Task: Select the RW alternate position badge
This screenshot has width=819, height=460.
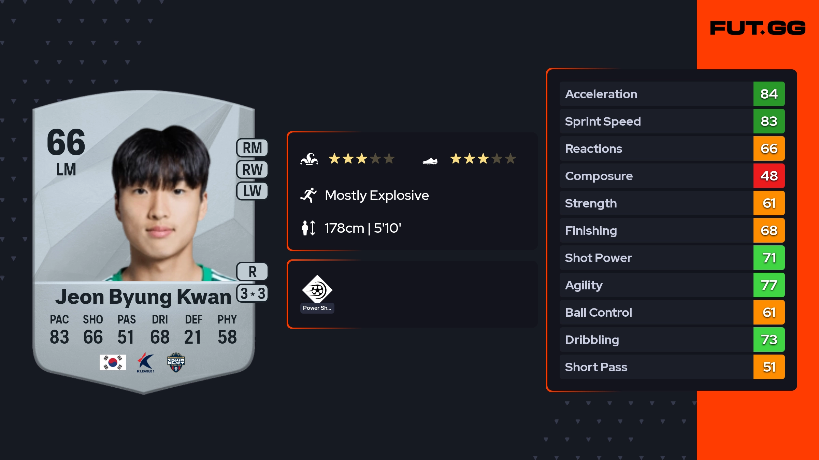Action: (x=252, y=170)
